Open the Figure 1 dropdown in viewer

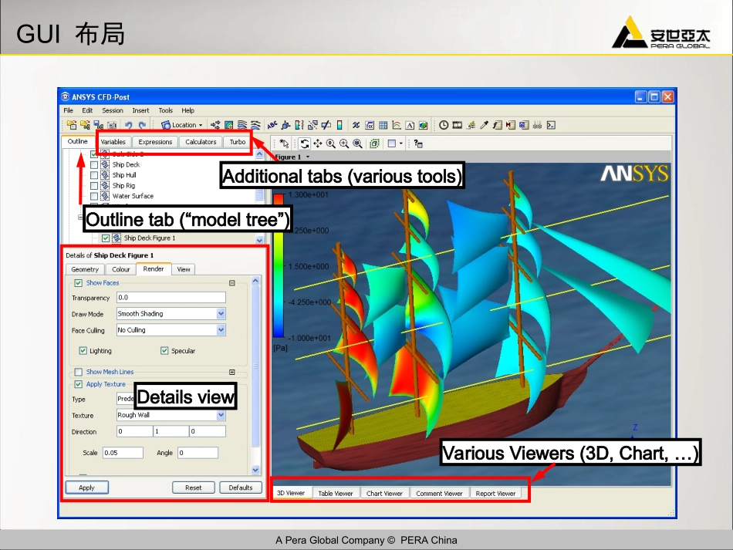pyautogui.click(x=308, y=157)
